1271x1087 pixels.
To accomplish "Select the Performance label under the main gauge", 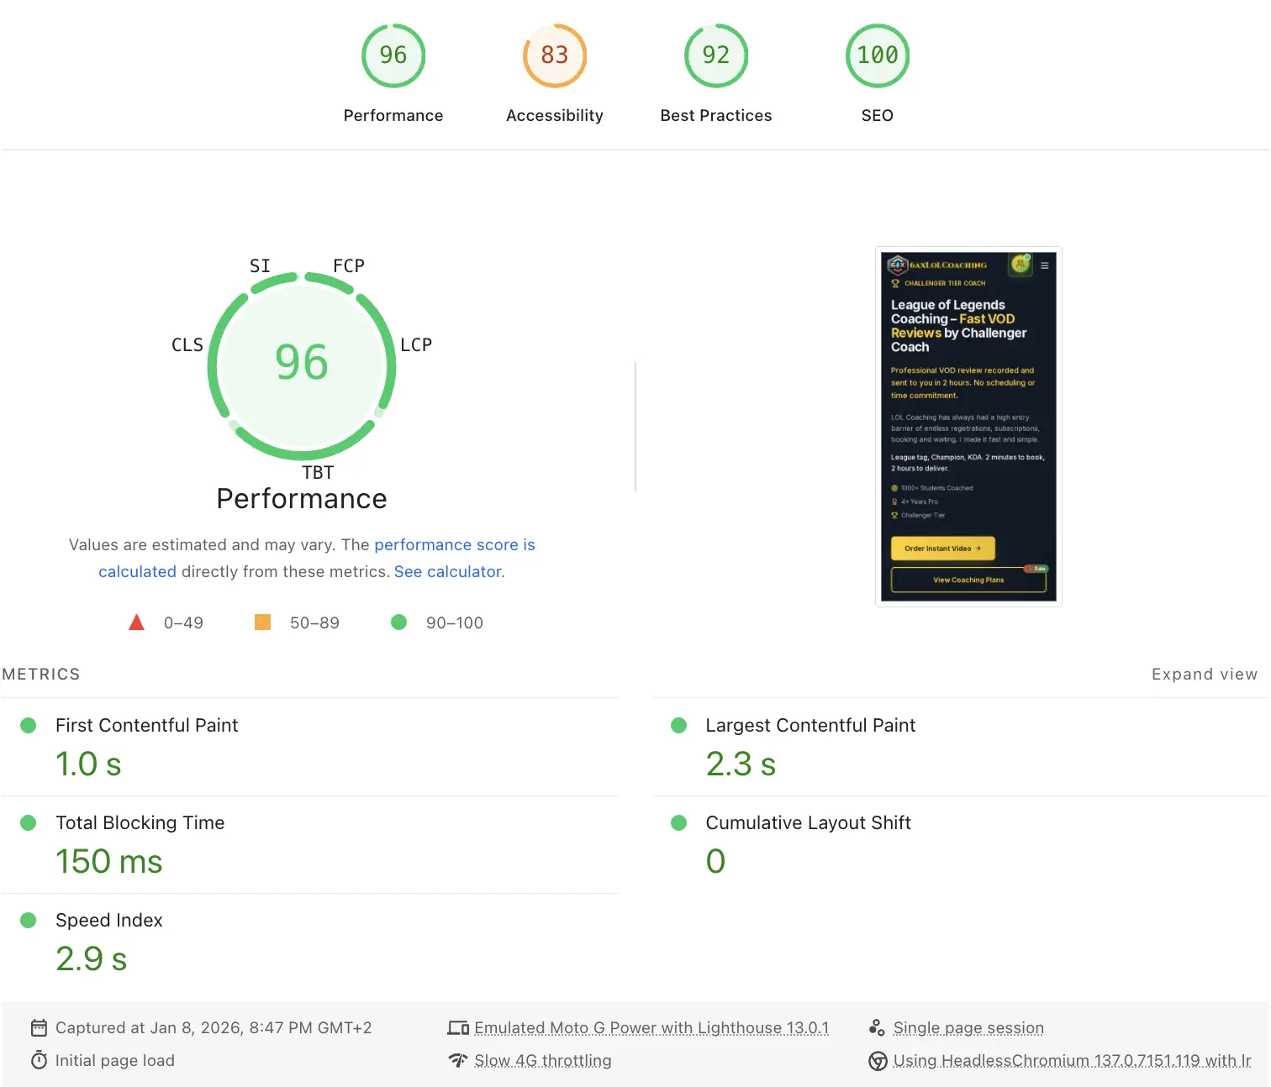I will pyautogui.click(x=301, y=498).
